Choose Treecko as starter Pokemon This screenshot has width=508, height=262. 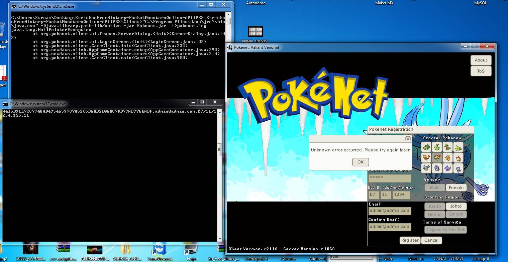click(x=447, y=146)
